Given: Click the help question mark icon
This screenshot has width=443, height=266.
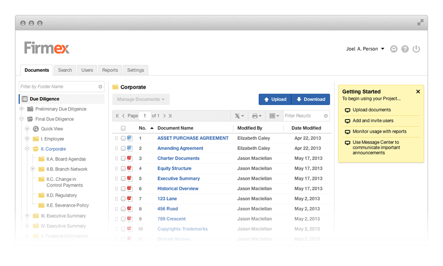Looking at the screenshot, I should pyautogui.click(x=405, y=49).
